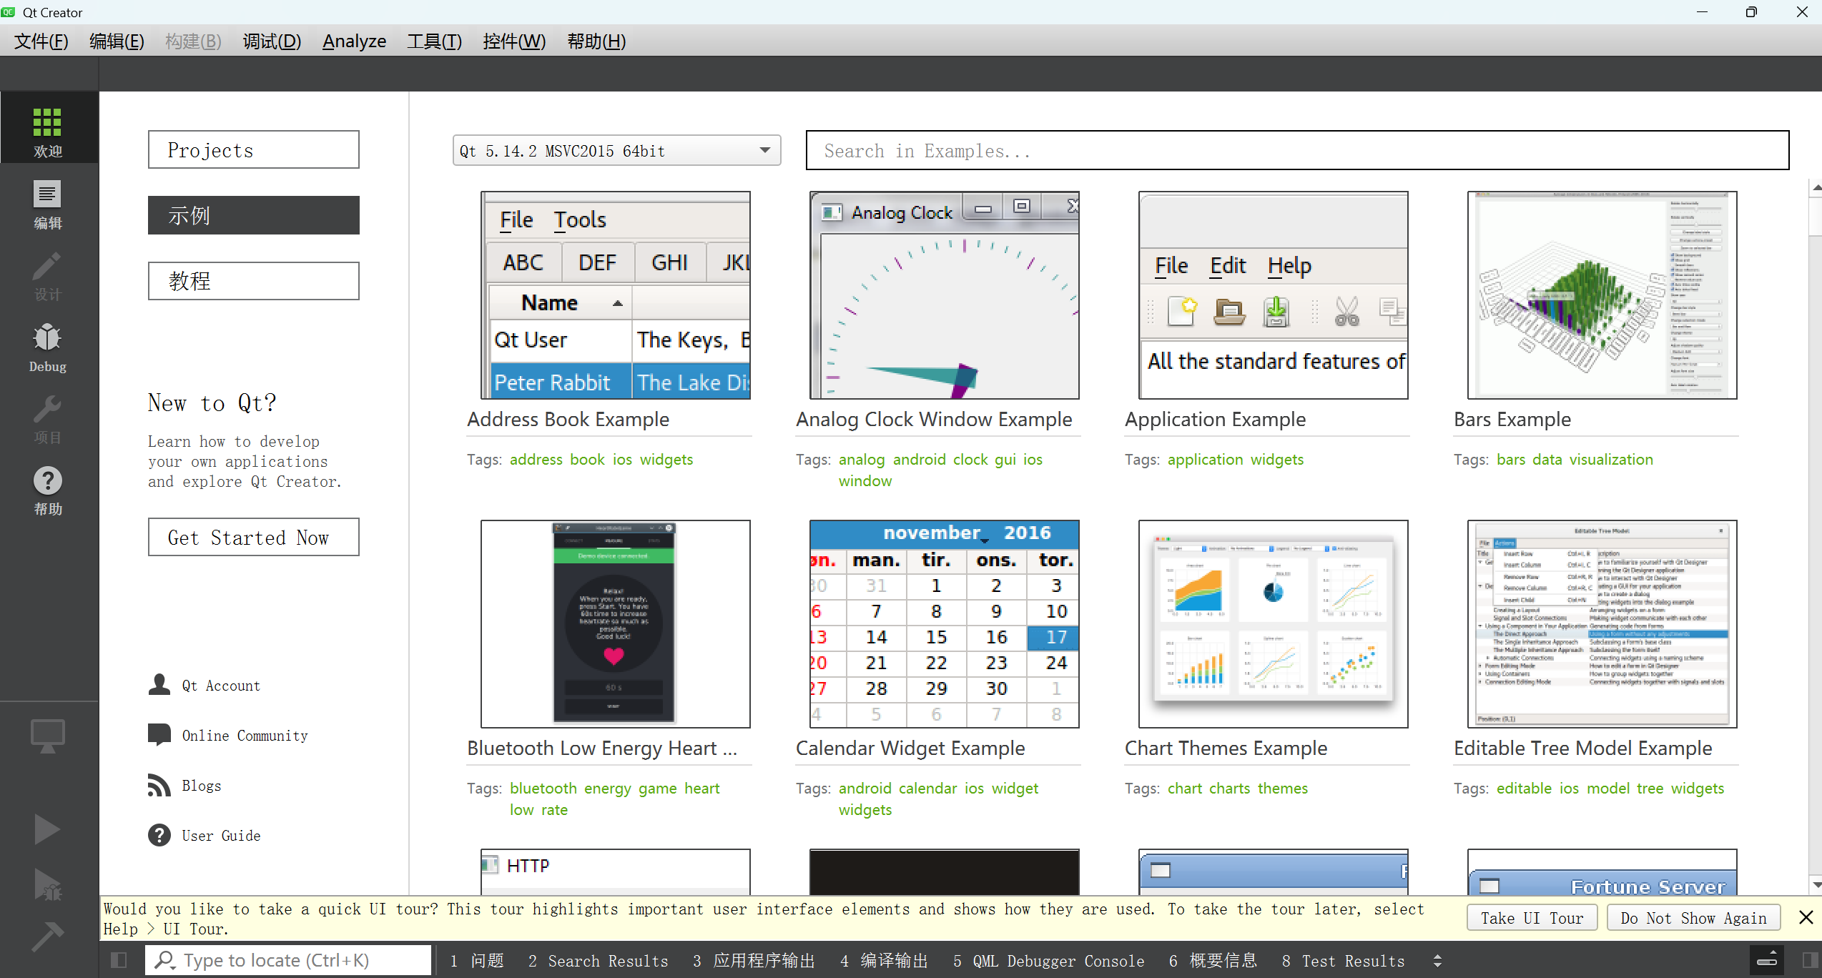This screenshot has width=1822, height=978.
Task: Open the User Guide link
Action: pos(221,835)
